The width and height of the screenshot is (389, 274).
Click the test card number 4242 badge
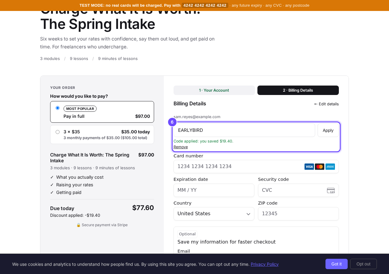coord(205,5)
